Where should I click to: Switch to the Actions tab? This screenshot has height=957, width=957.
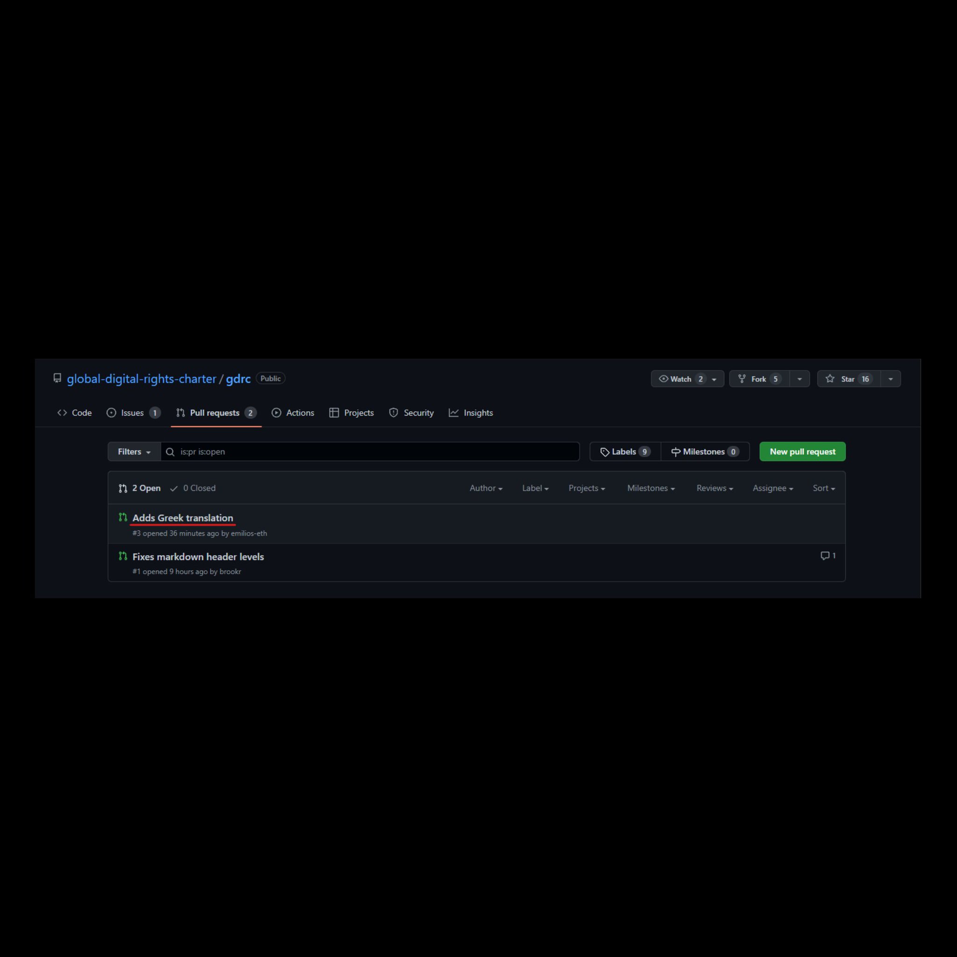tap(293, 413)
